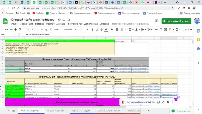Click the create filter icon

coord(170,30)
